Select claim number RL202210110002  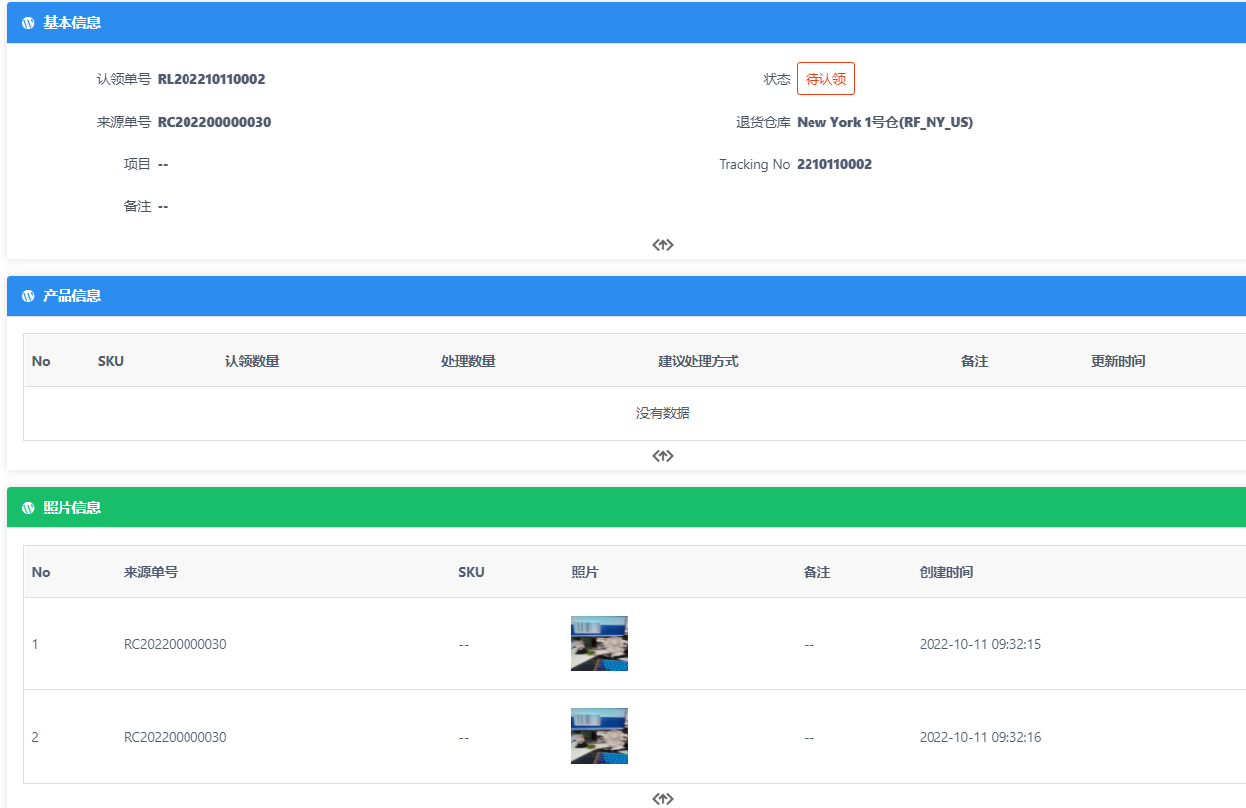[x=211, y=79]
